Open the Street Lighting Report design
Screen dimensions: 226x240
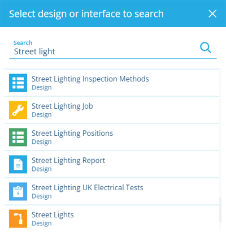(x=112, y=164)
